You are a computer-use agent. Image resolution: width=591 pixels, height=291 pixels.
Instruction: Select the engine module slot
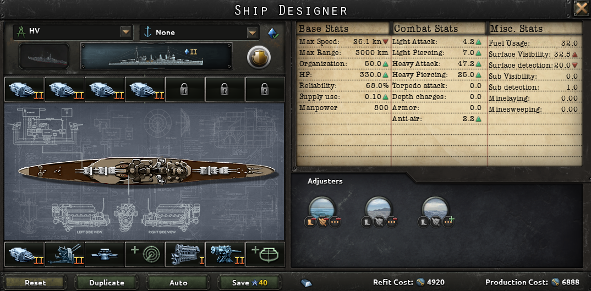tap(185, 255)
